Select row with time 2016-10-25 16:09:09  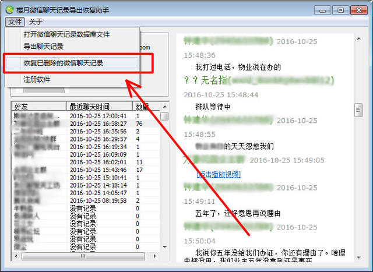click(x=86, y=154)
